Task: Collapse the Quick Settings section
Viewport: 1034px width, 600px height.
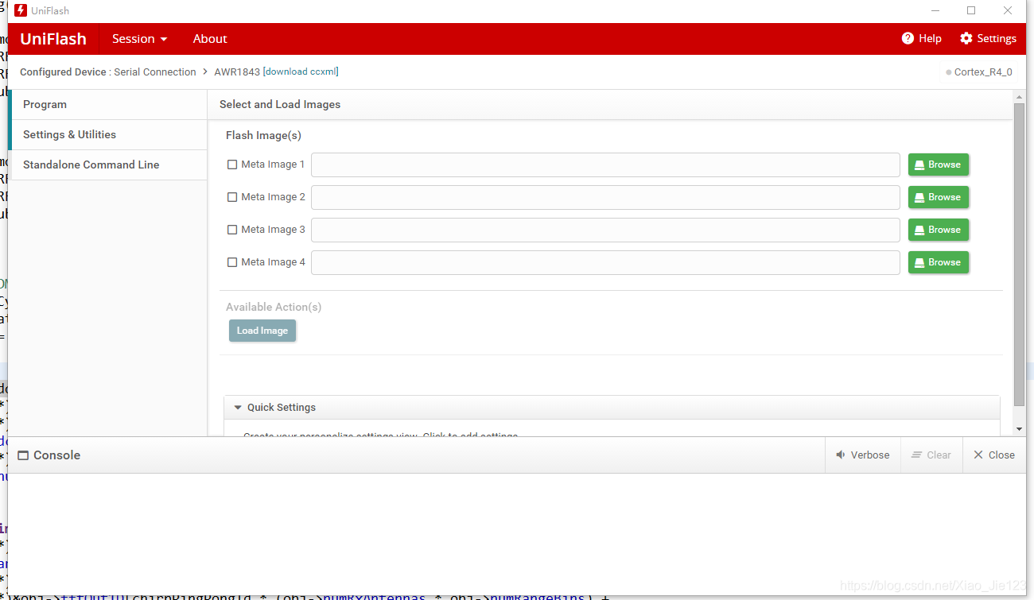Action: (238, 407)
